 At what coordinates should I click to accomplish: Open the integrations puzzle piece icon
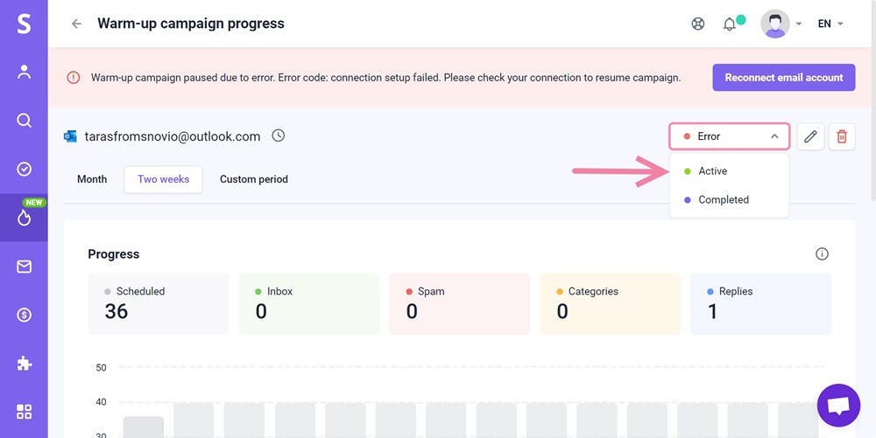24,364
